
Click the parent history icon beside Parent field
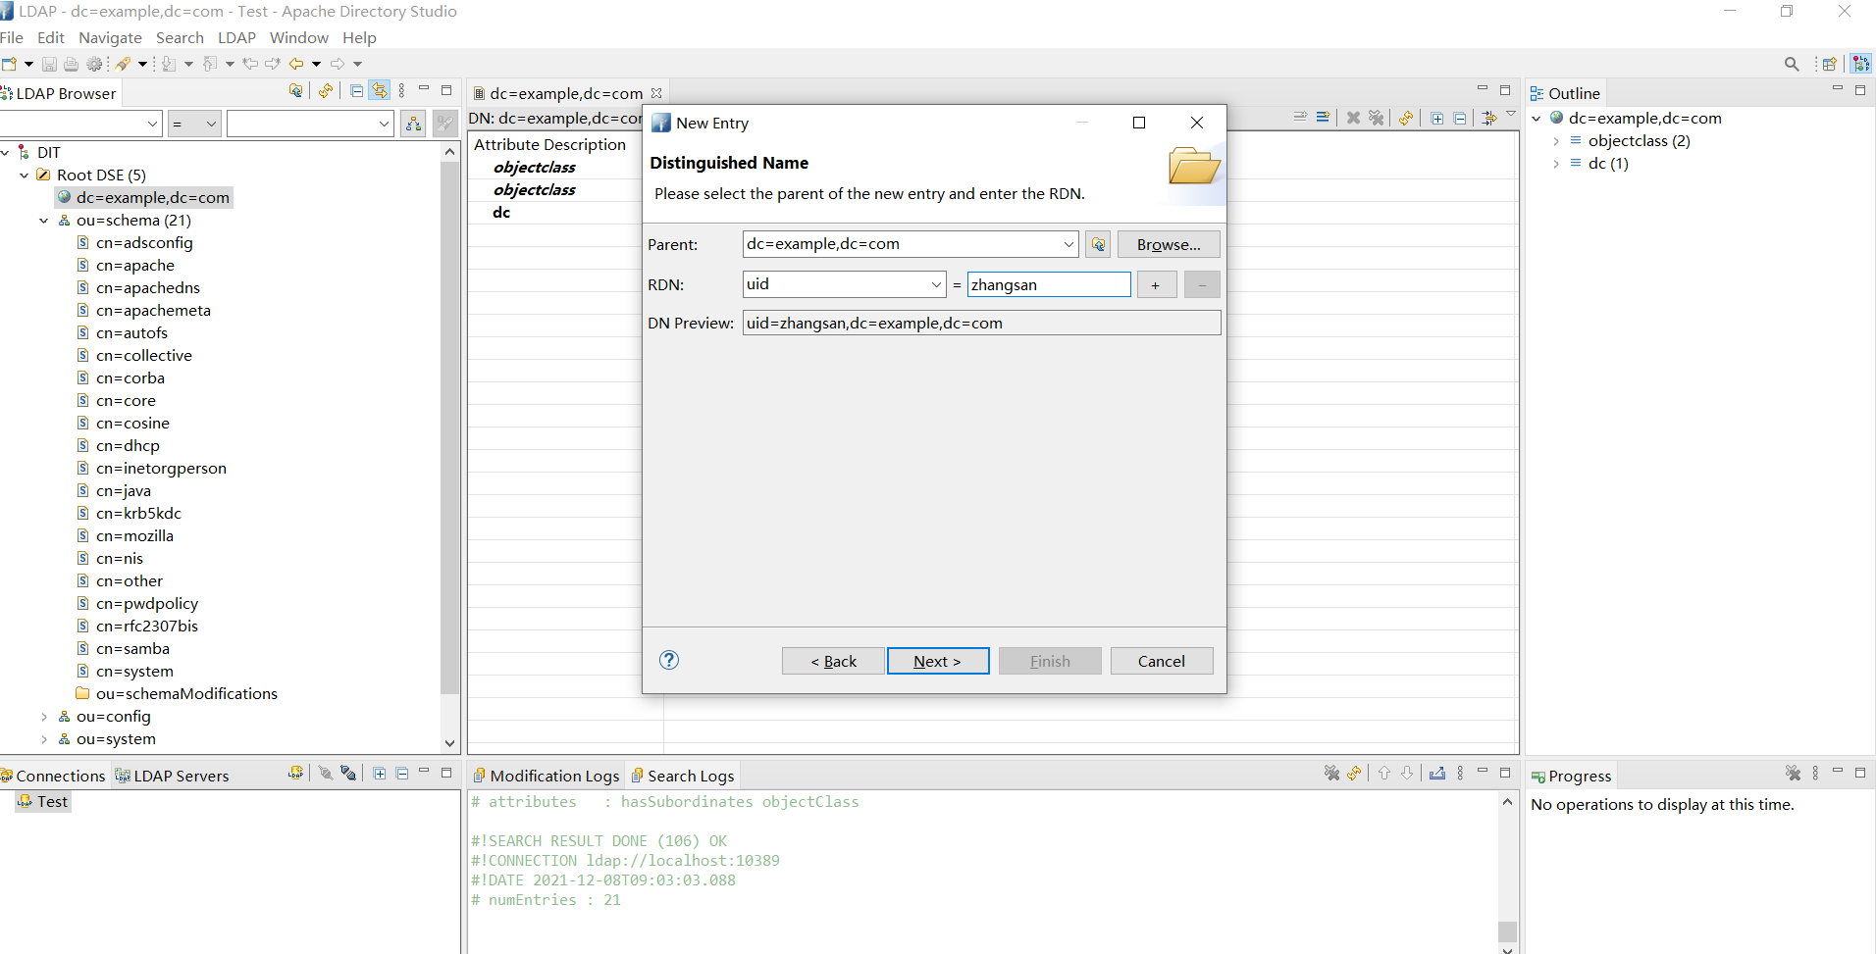(1098, 244)
